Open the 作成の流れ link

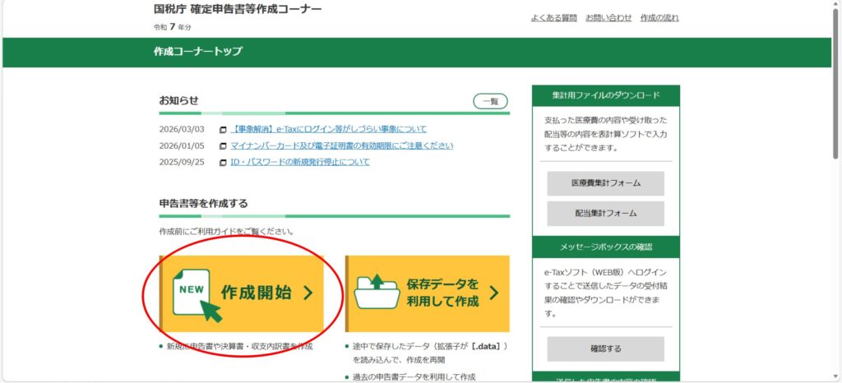[x=659, y=18]
